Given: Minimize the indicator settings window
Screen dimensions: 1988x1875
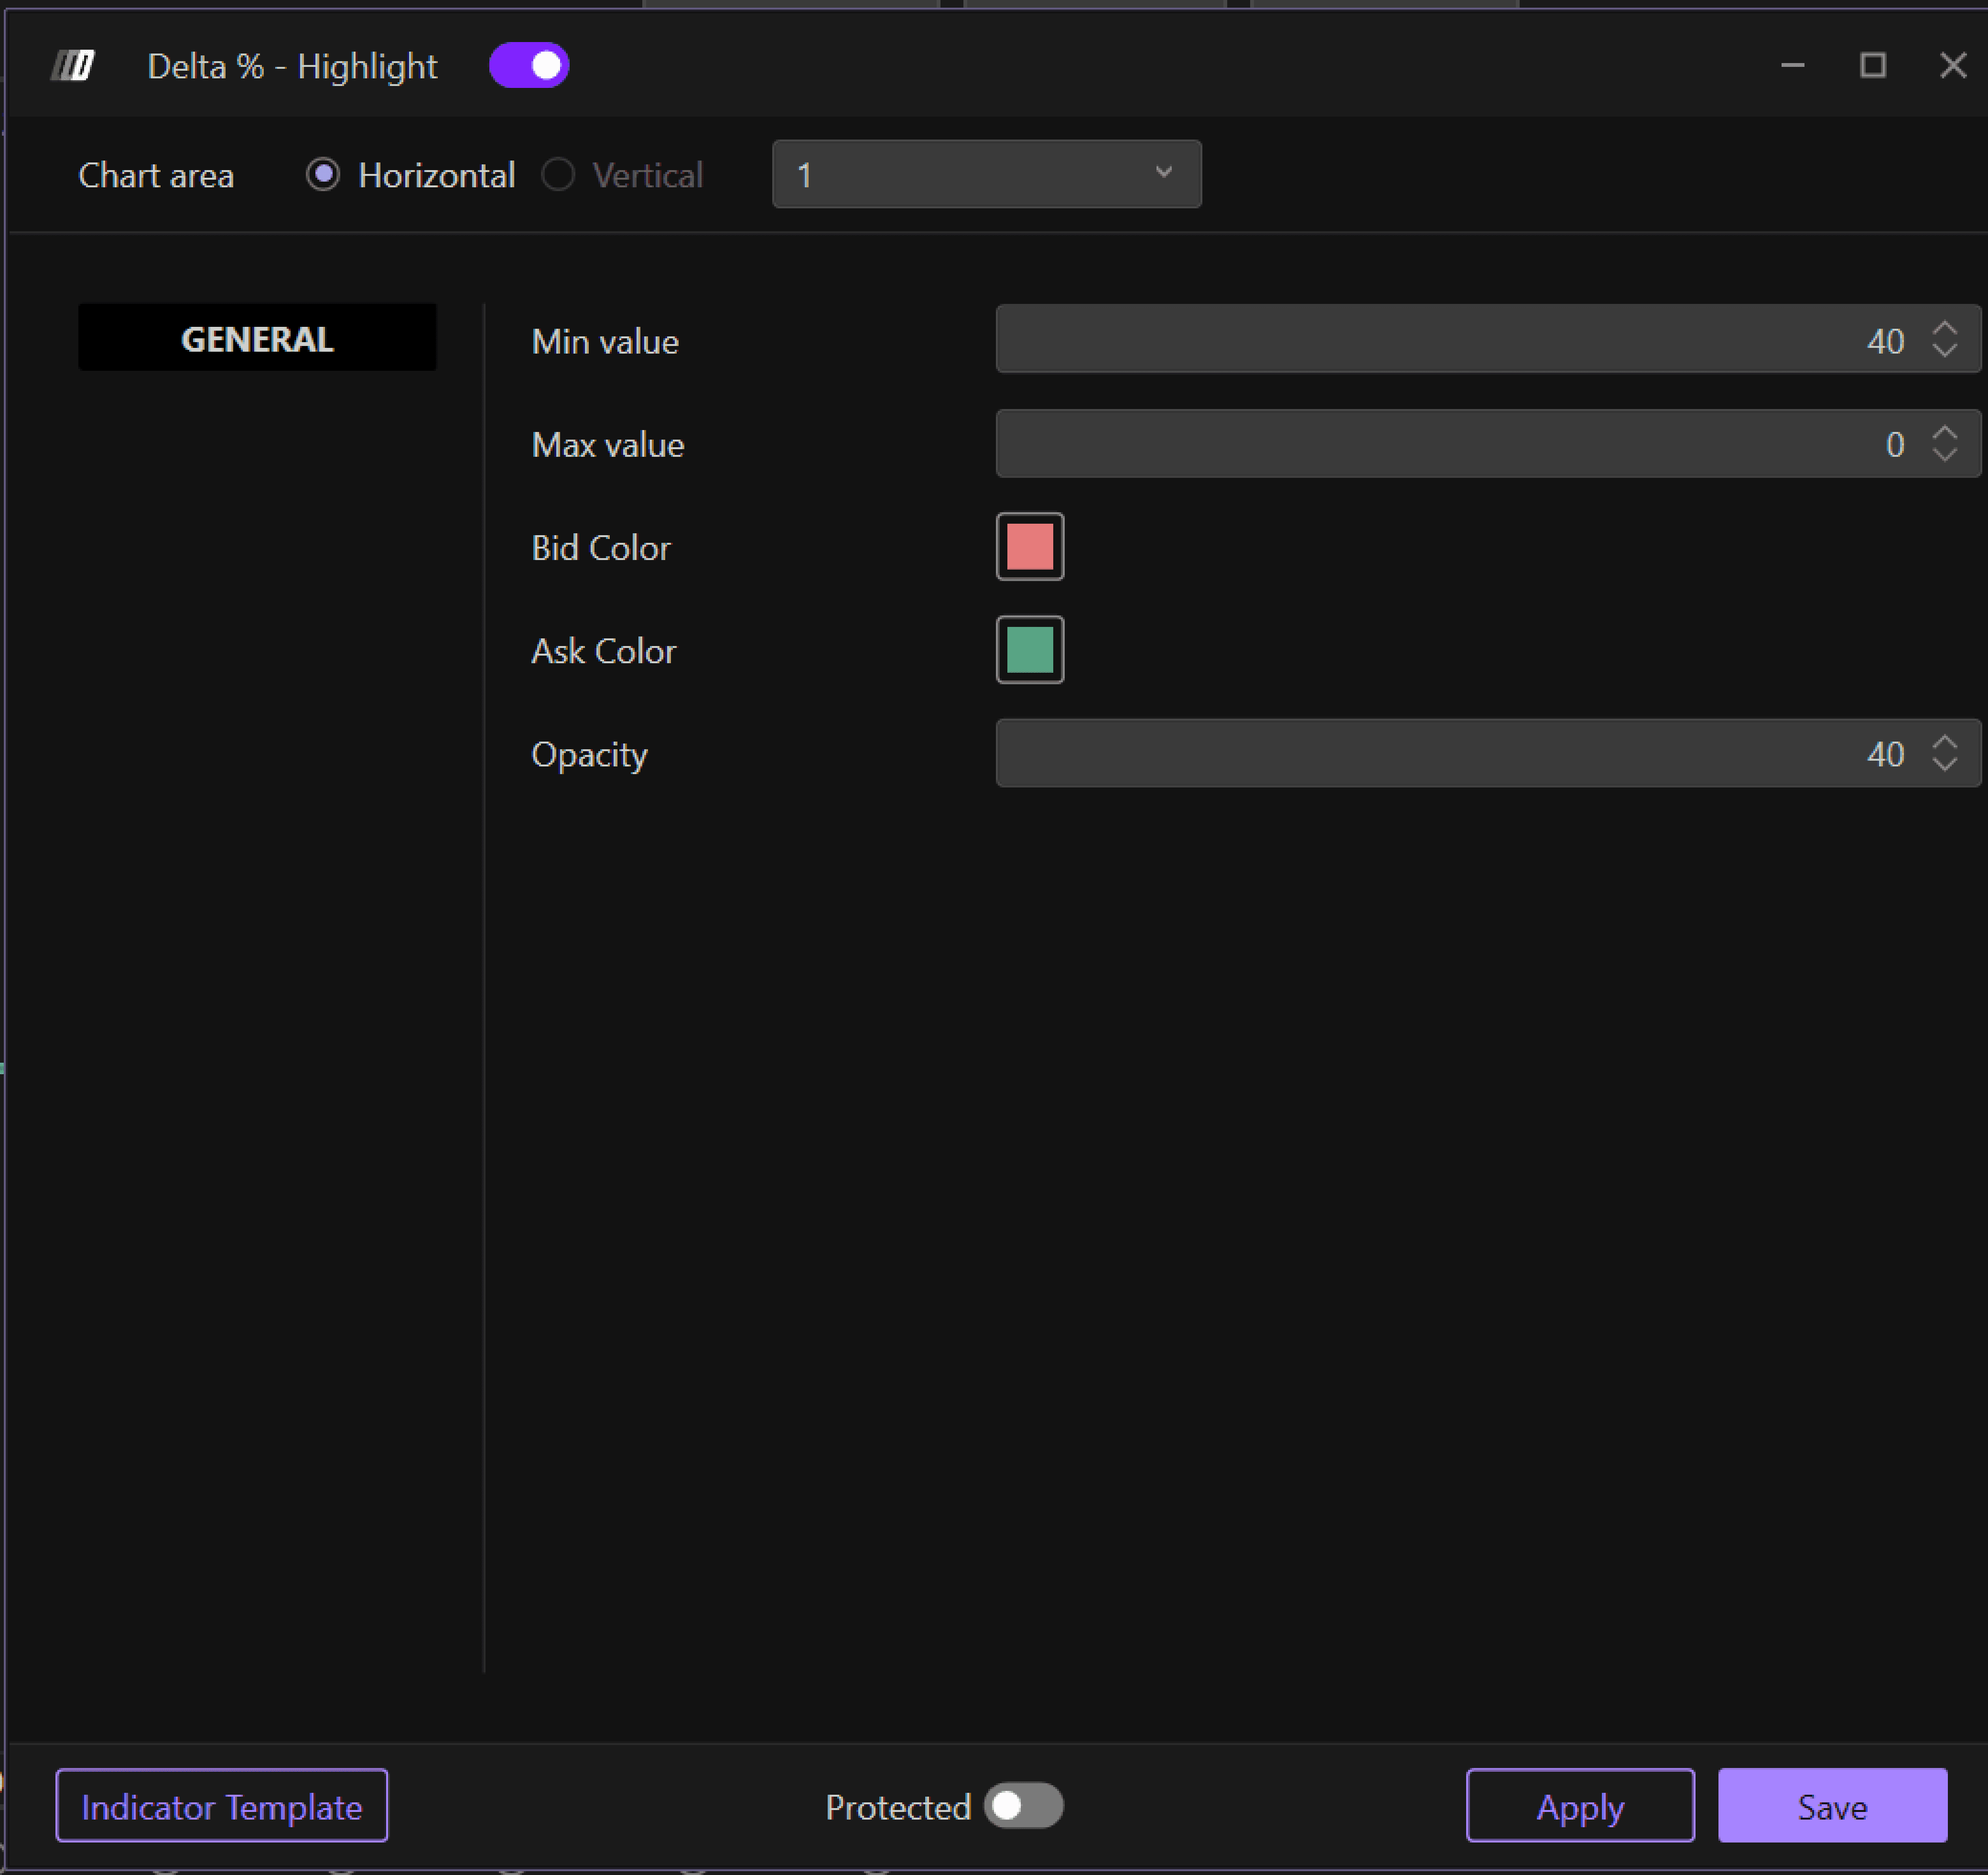Looking at the screenshot, I should pos(1792,66).
